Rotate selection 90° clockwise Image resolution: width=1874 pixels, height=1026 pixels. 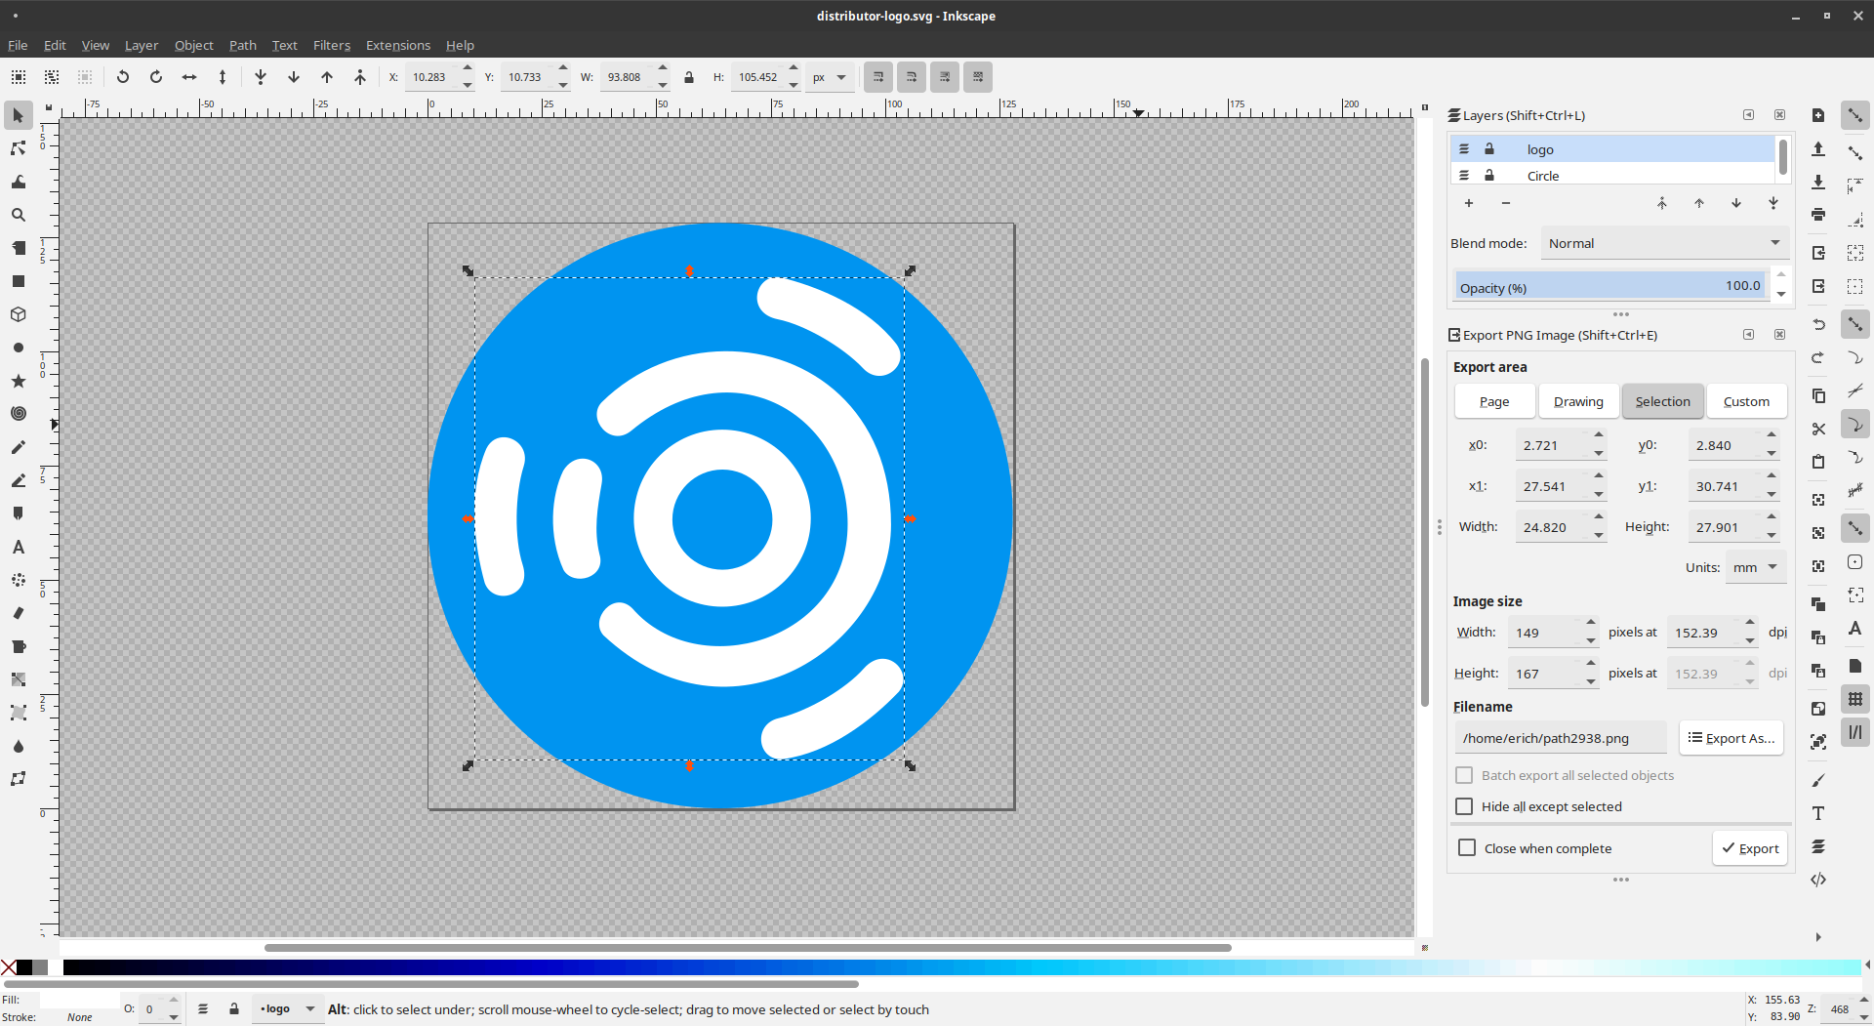point(156,77)
